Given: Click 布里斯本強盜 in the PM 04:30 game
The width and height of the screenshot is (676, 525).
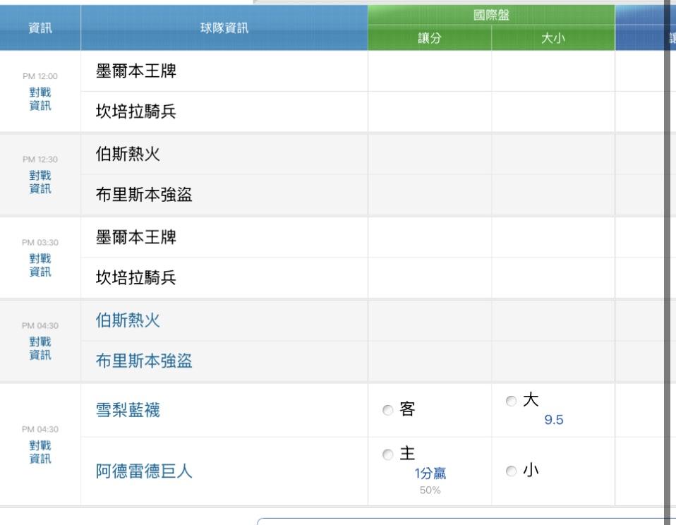Looking at the screenshot, I should (x=144, y=362).
